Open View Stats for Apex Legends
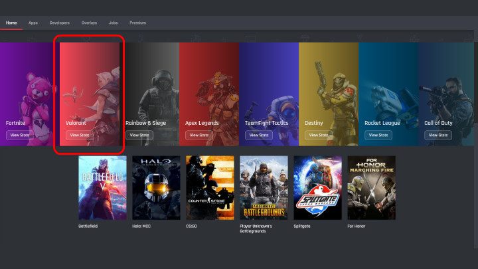478x269 pixels. point(199,135)
